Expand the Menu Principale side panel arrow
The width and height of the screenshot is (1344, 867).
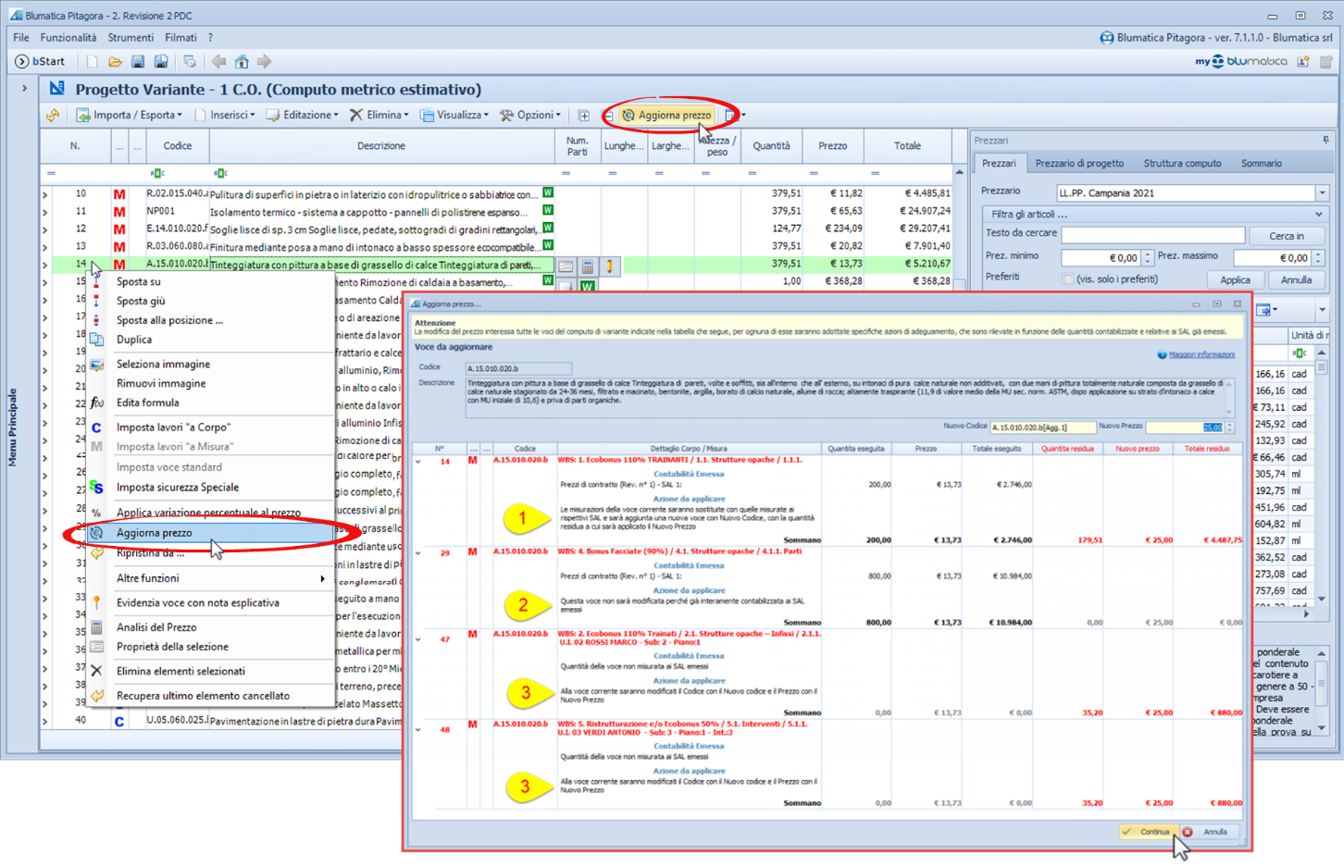[x=24, y=89]
